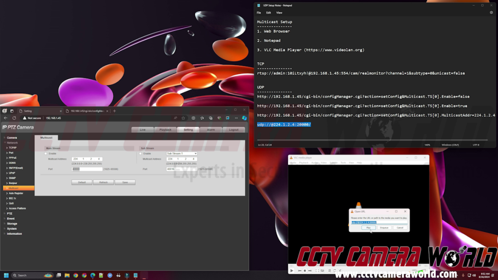Open PPPoE network settings
Viewport: 498px width, 280px height.
click(x=12, y=158)
